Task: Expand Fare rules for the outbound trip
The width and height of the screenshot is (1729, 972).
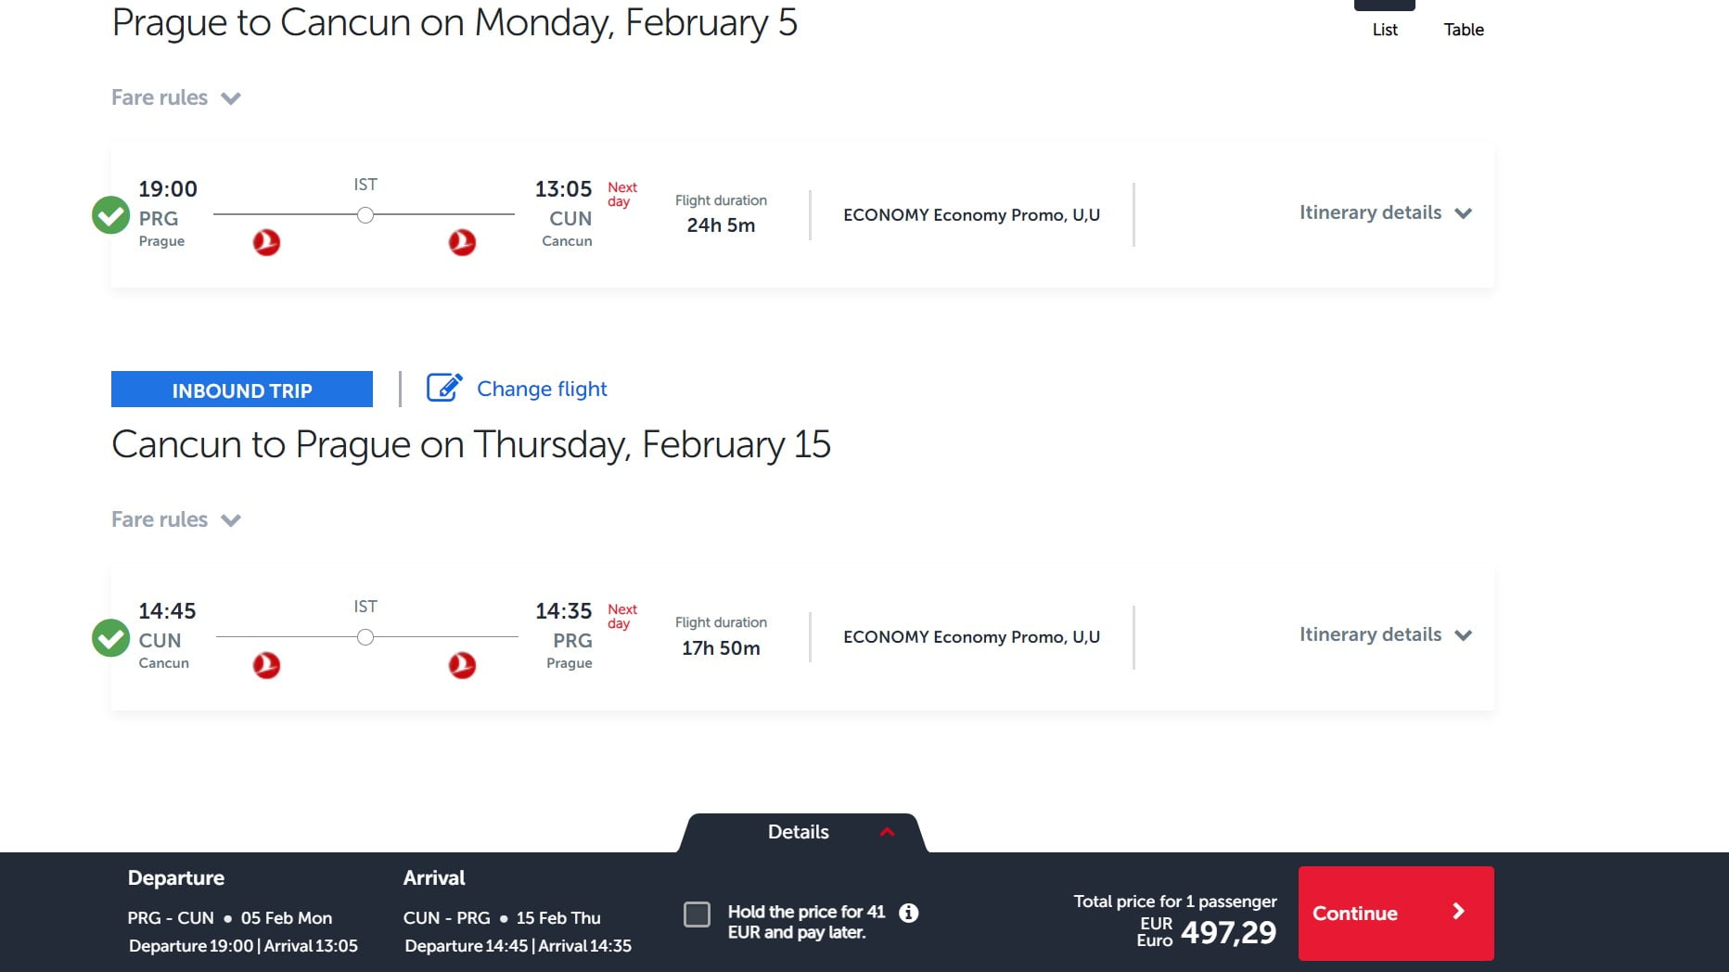Action: click(x=176, y=97)
